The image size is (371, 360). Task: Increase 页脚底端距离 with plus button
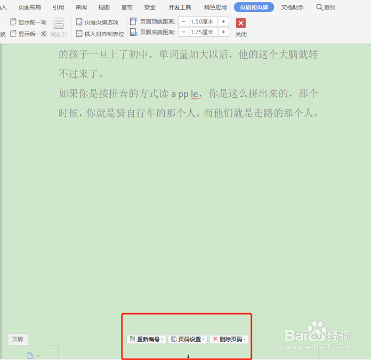point(223,32)
